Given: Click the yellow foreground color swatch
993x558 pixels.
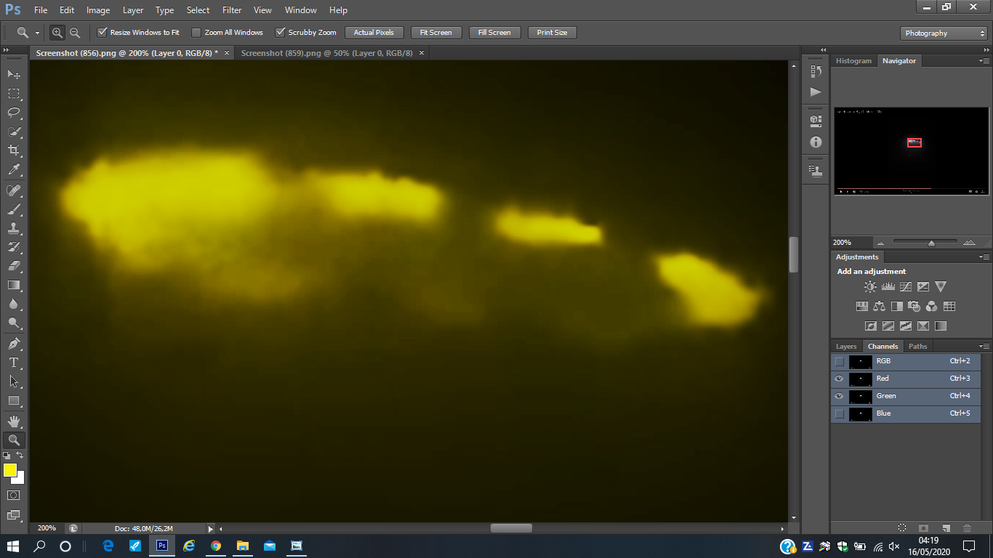Looking at the screenshot, I should 9,470.
